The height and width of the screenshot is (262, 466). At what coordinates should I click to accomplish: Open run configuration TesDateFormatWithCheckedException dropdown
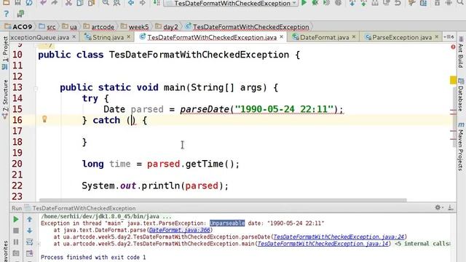tap(231, 3)
